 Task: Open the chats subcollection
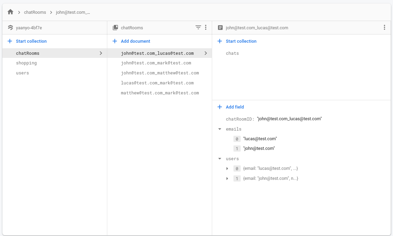tap(232, 53)
